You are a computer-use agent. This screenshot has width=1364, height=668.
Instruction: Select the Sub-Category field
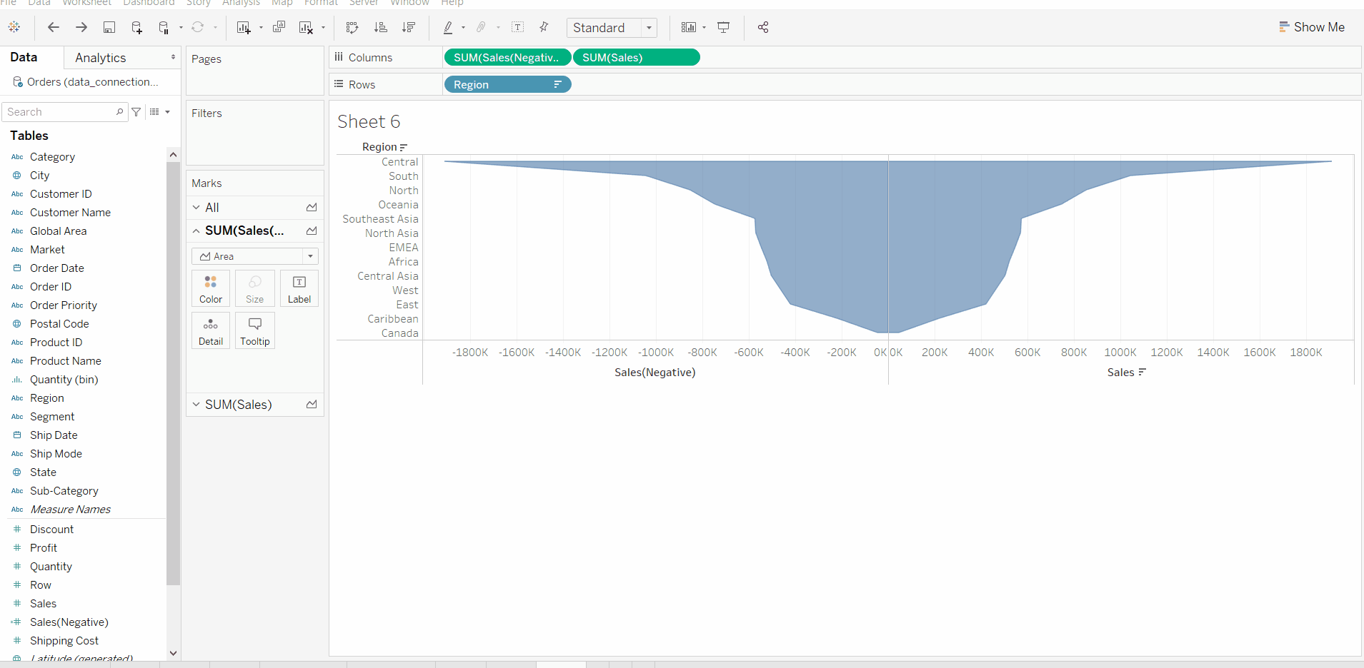click(x=64, y=491)
